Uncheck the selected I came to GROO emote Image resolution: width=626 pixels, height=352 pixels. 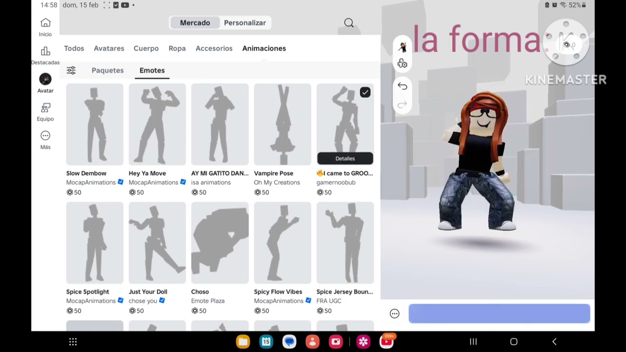pos(365,92)
